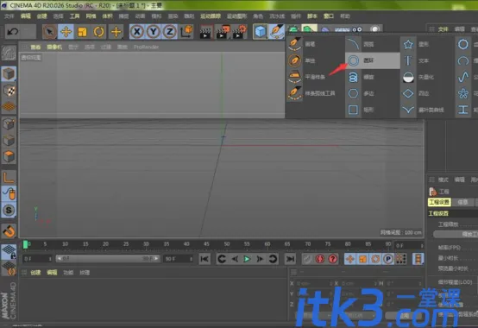Activate the Scale tool
Screen dimensions: 478x328
coord(82,31)
